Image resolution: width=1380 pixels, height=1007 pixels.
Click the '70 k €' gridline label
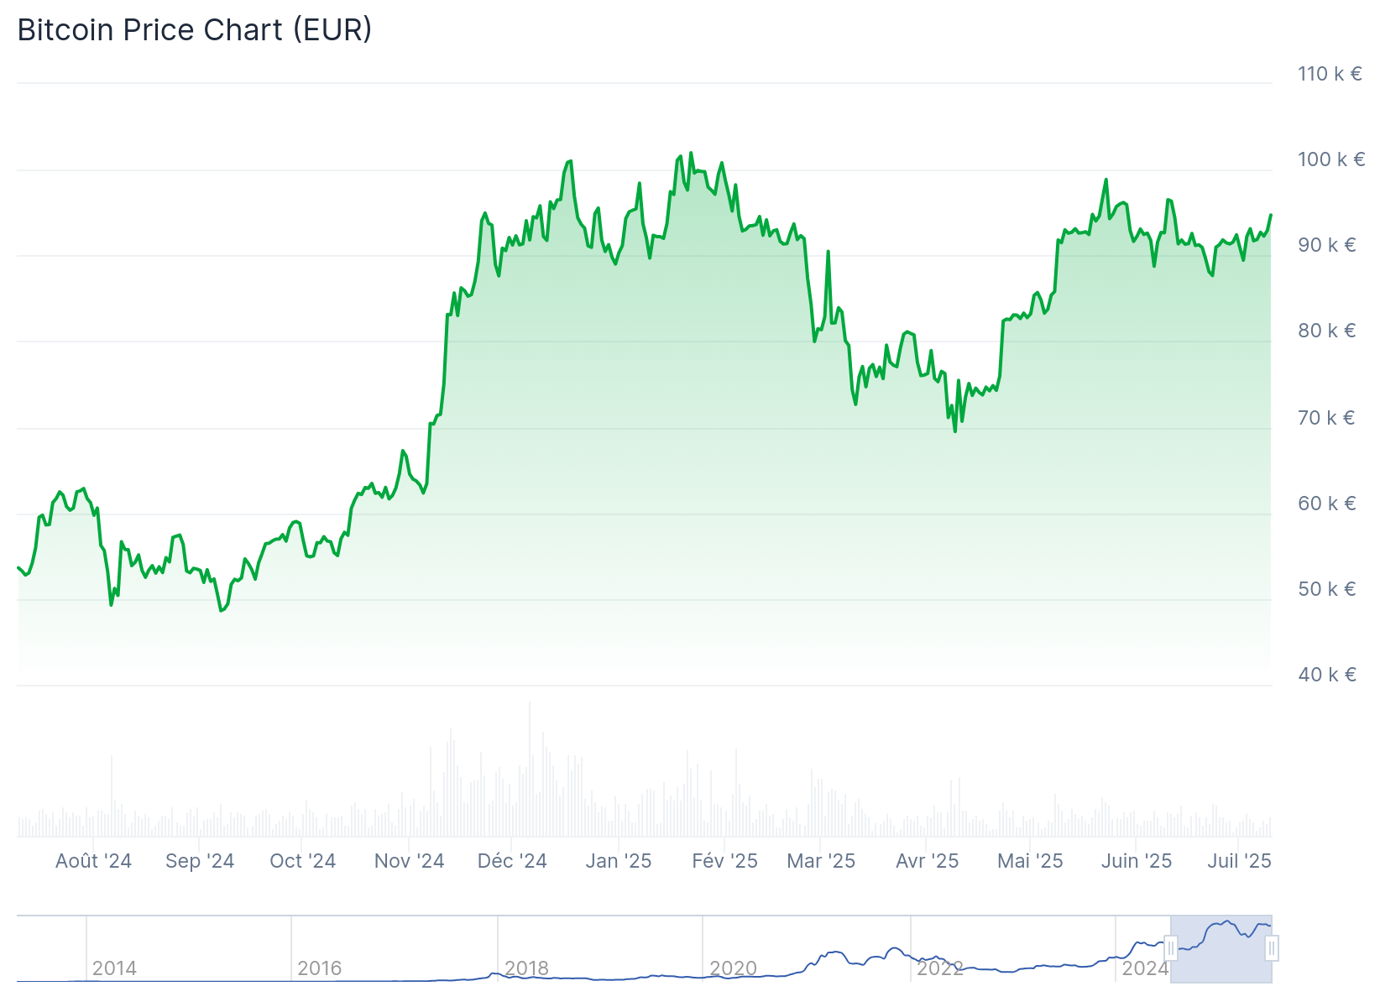point(1328,417)
